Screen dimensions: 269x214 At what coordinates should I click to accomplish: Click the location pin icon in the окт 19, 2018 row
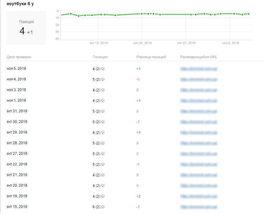pos(103,196)
